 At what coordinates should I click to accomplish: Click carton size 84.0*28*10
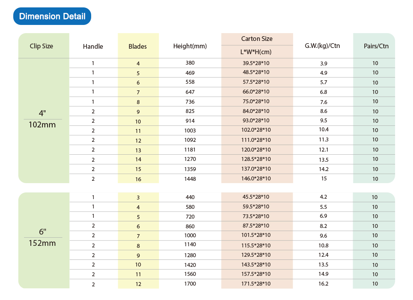[256, 111]
